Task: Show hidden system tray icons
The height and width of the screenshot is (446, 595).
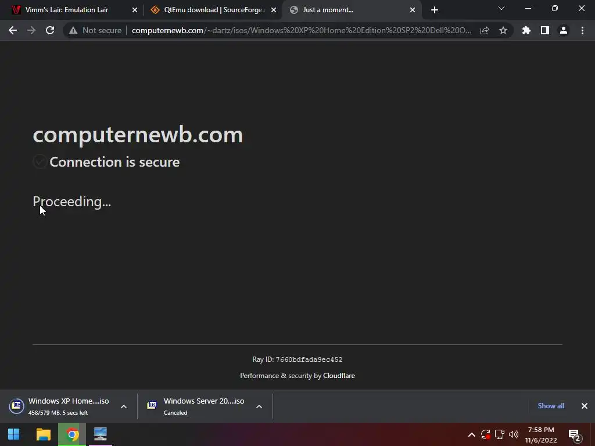Action: pos(472,434)
